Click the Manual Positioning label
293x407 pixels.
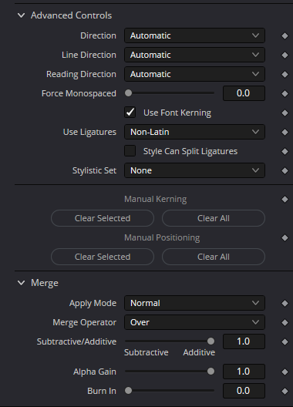click(162, 237)
